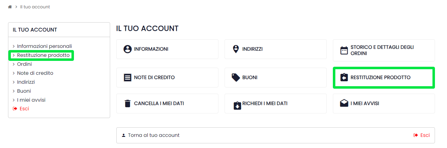Click the Richiedi i miei dati download icon

point(237,106)
